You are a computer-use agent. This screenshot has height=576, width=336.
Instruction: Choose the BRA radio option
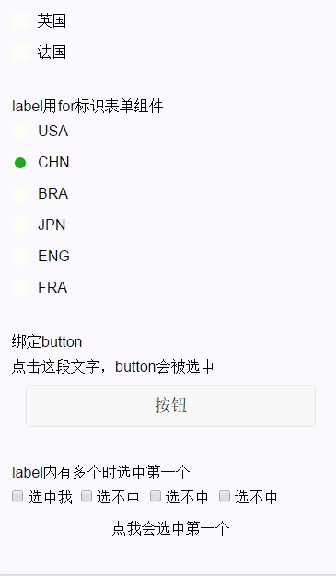(x=20, y=193)
